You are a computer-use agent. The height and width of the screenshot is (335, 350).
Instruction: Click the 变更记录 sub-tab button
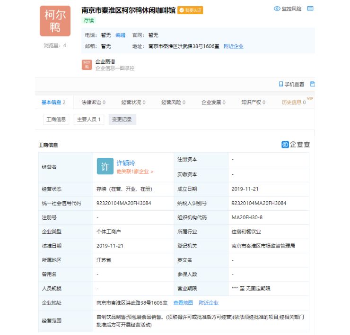tap(122, 120)
